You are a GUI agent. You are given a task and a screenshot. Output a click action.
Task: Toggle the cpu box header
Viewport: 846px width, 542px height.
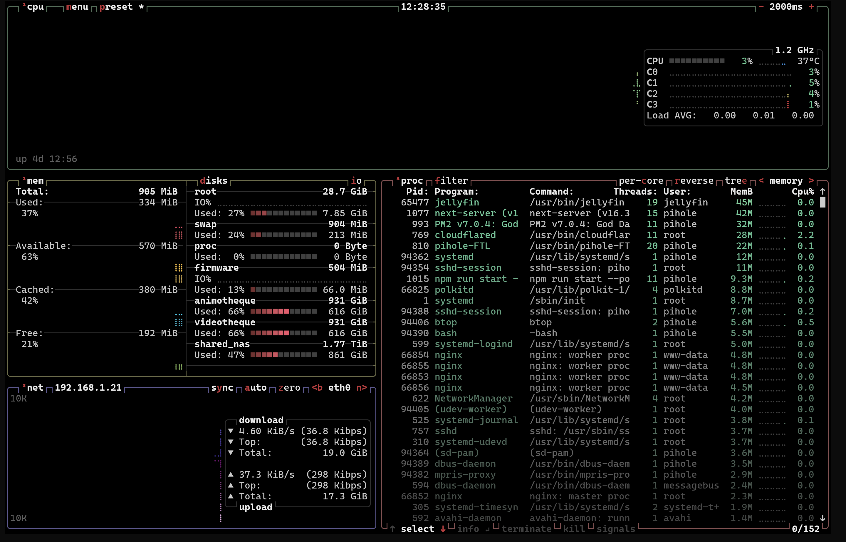click(x=33, y=7)
